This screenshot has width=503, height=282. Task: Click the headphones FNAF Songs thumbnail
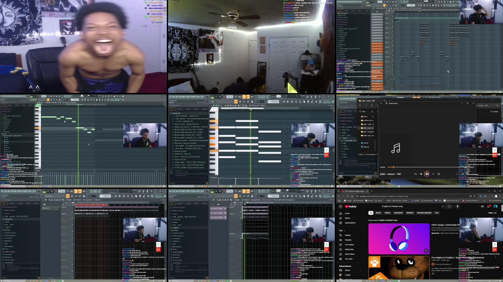(x=399, y=239)
